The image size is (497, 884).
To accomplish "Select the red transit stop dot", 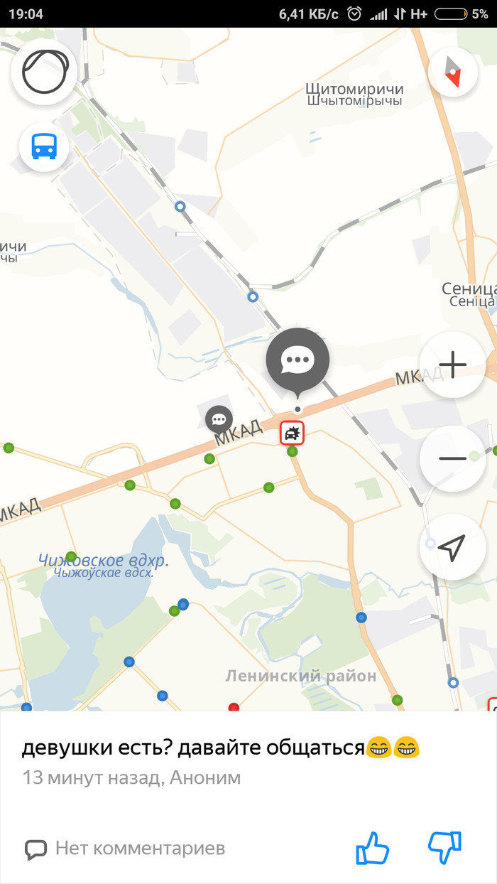I will coord(234,707).
